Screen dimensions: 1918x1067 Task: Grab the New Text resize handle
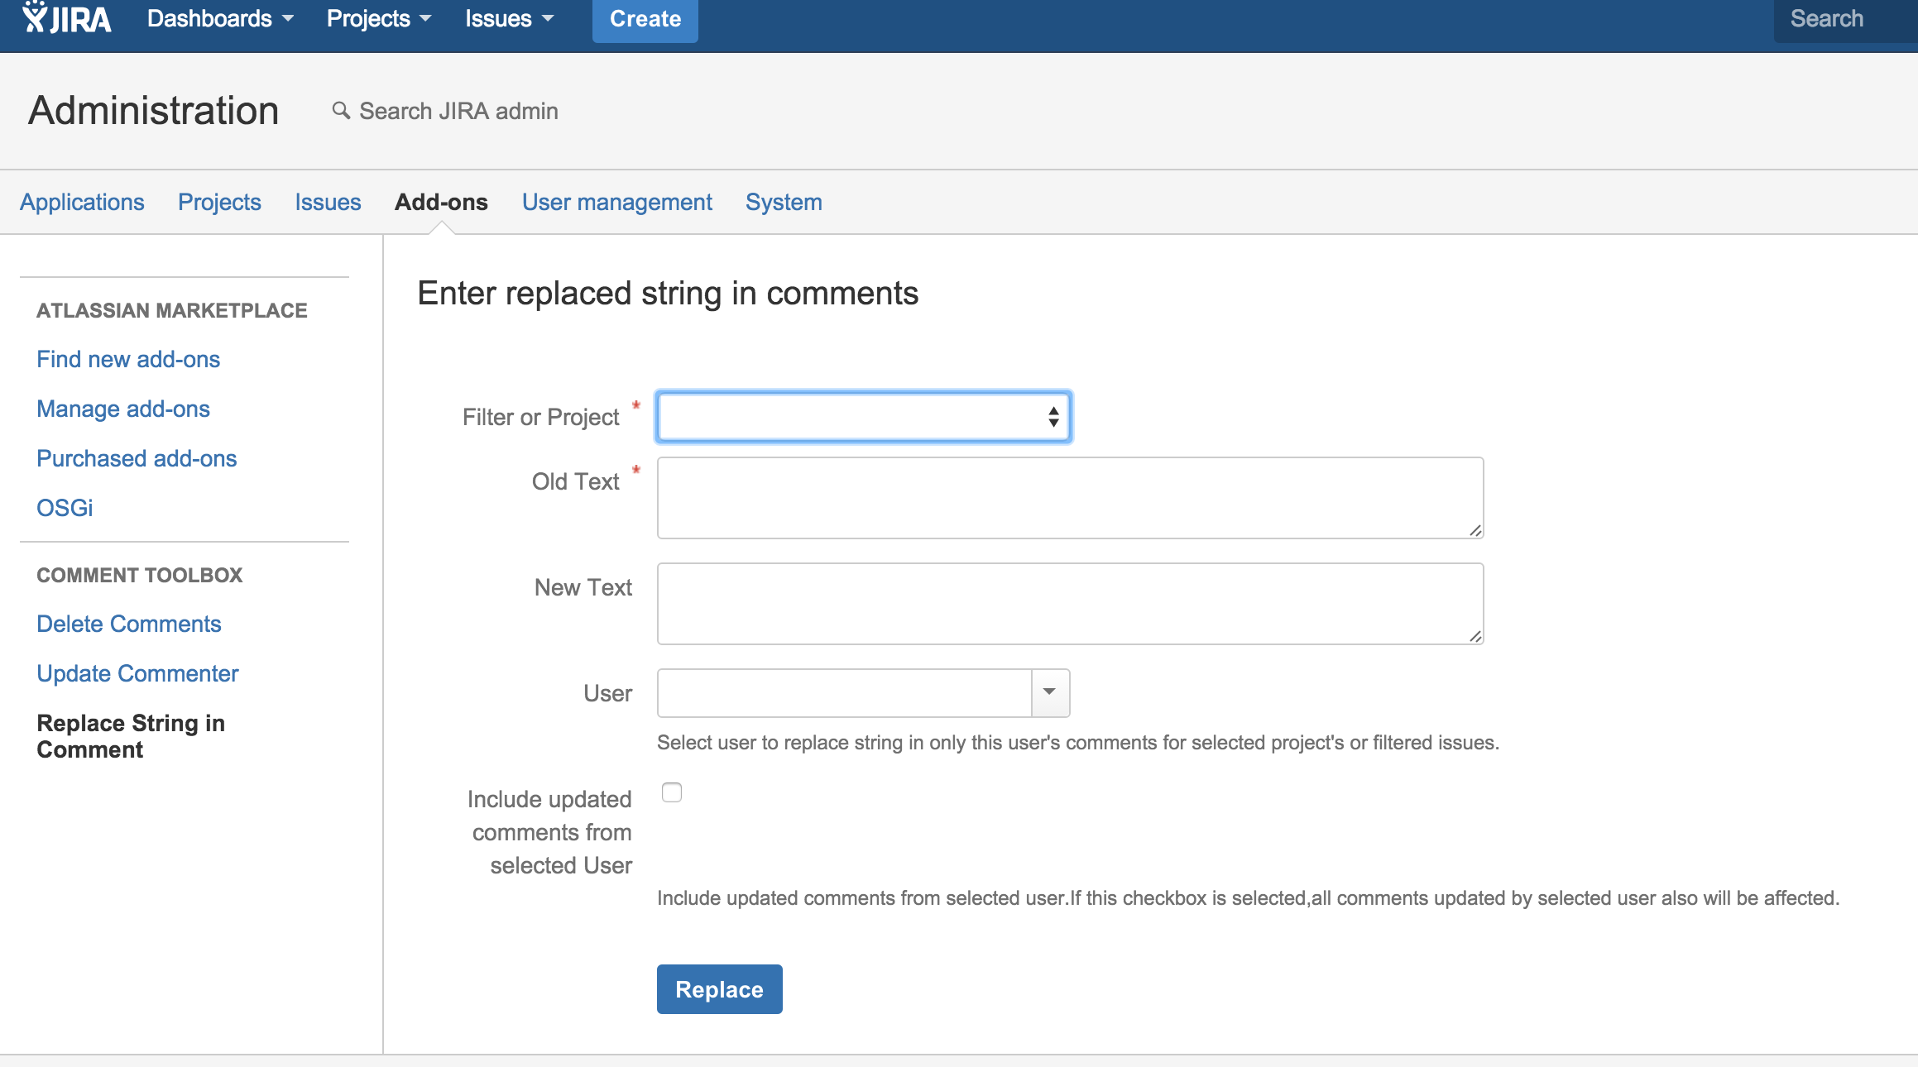pyautogui.click(x=1475, y=636)
